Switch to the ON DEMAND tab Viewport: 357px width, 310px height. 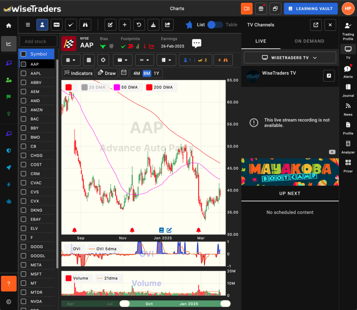coord(309,41)
